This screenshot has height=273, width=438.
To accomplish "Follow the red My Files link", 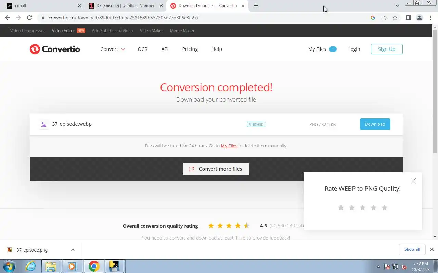I will pyautogui.click(x=229, y=146).
